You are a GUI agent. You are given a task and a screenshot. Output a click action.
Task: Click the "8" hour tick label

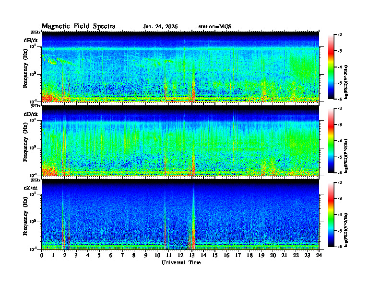pos(134,255)
